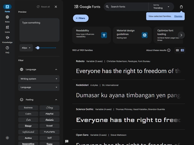Toggle the light/dark theme sun icon

point(7,138)
